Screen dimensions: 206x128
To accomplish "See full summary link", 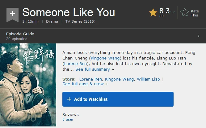I will point(93,69).
